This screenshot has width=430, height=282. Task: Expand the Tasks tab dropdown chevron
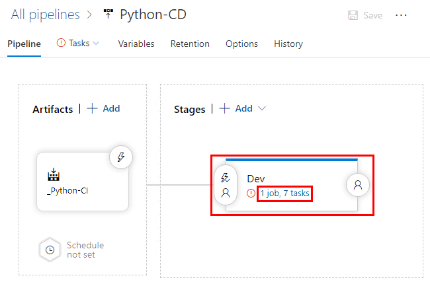coord(96,43)
